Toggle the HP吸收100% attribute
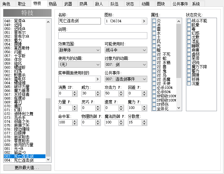The width and height of the screenshot is (224, 174). [x=154, y=96]
